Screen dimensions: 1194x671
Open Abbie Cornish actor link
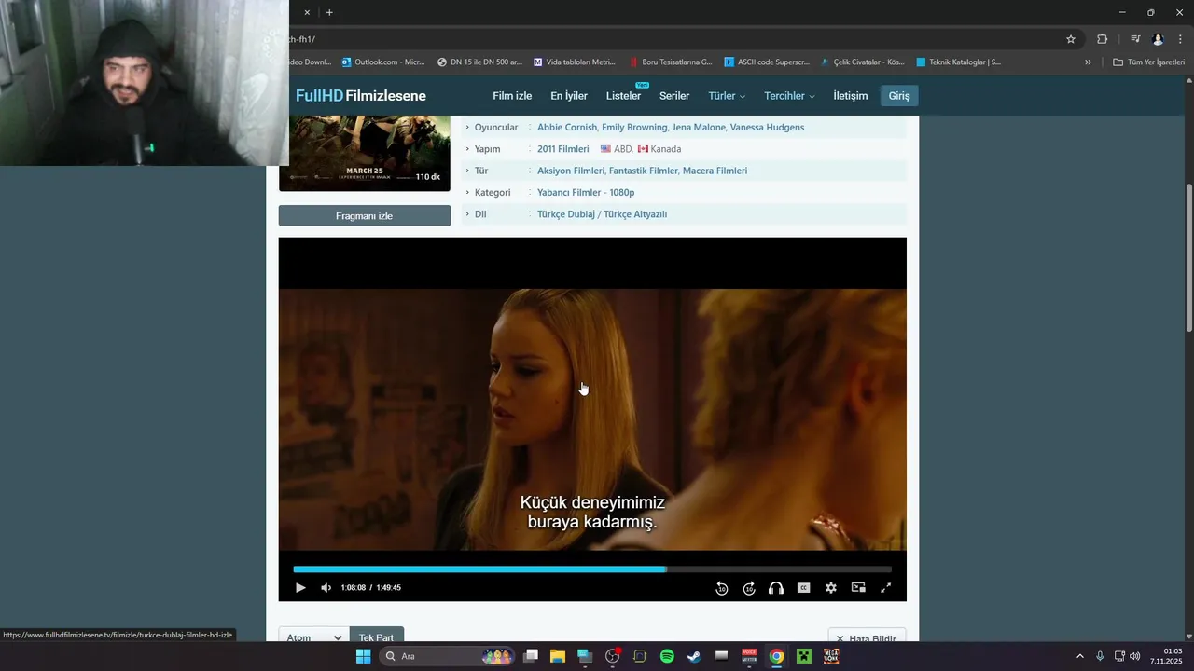pos(567,128)
